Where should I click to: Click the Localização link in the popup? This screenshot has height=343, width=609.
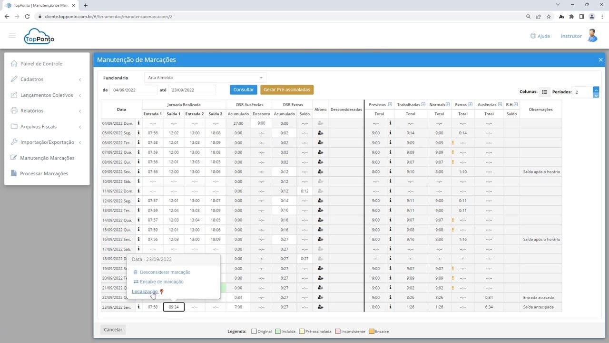coord(145,292)
